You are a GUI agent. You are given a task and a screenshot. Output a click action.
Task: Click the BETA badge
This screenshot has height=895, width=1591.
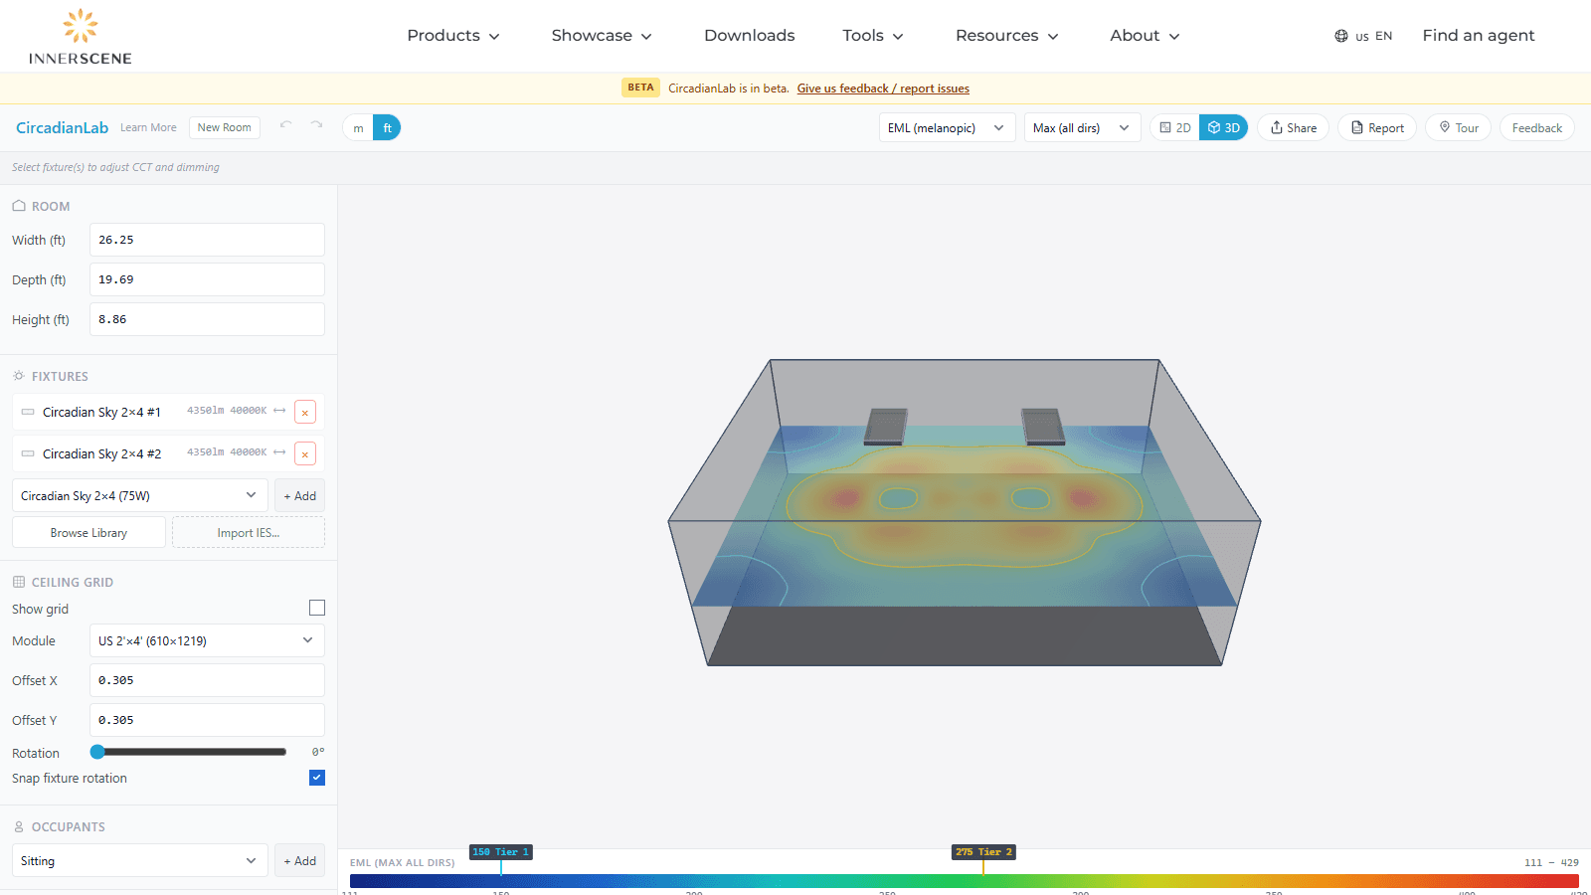click(x=640, y=88)
